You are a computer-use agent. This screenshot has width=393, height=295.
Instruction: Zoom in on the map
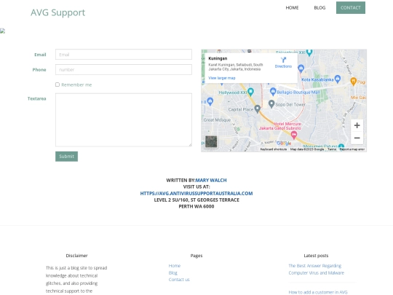click(x=357, y=125)
